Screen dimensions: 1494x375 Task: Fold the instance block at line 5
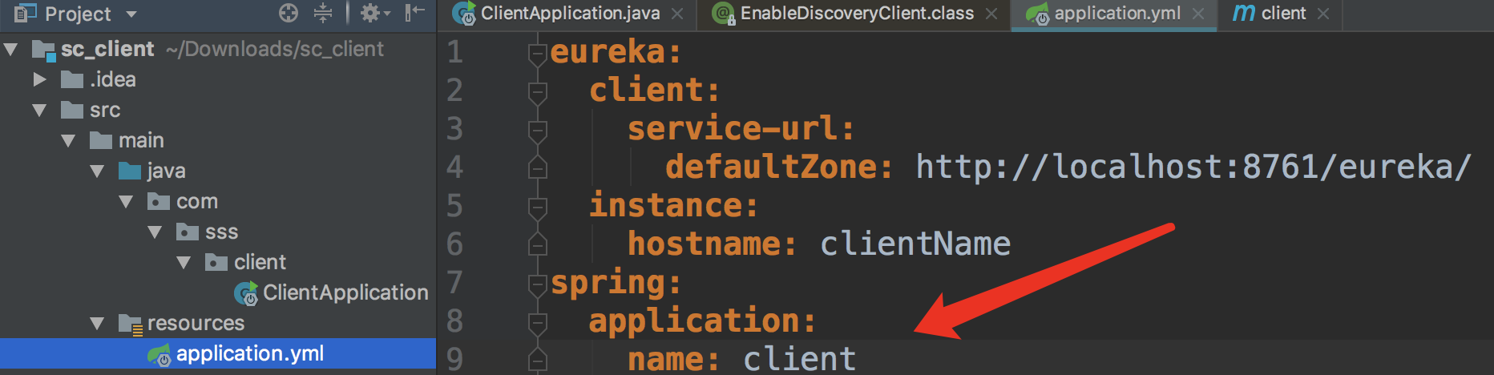coord(537,208)
